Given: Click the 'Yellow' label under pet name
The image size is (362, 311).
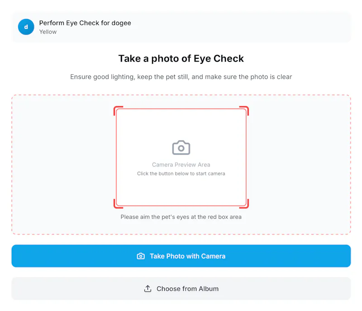Looking at the screenshot, I should (48, 32).
